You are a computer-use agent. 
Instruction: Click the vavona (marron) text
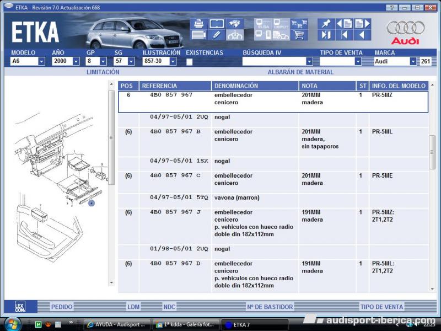[237, 197]
